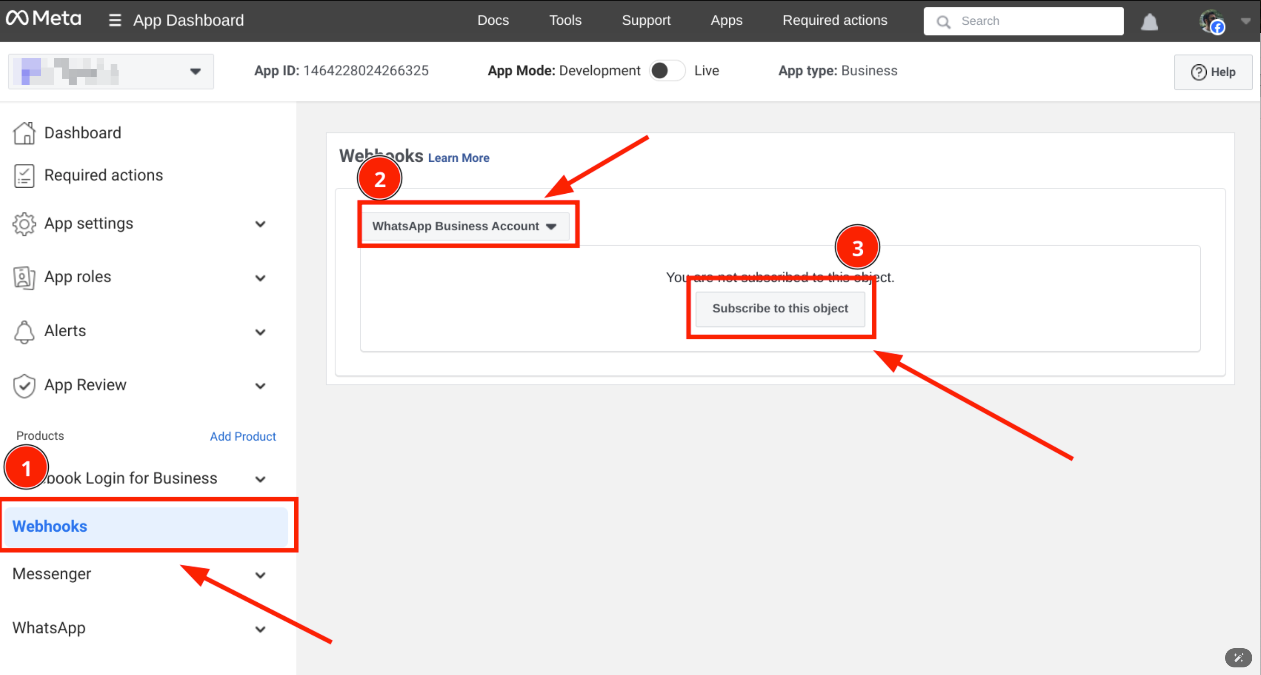Expand the Messenger product section

coord(260,575)
